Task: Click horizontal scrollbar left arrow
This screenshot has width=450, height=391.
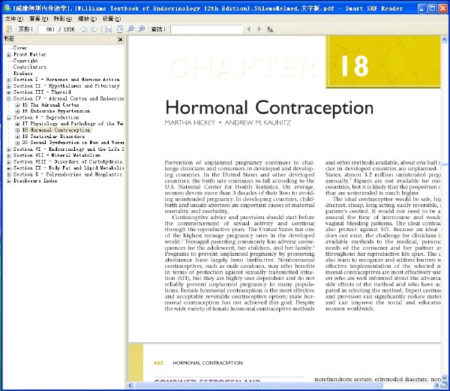Action: click(130, 385)
